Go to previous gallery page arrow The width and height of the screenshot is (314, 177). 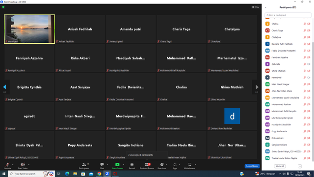[x=4, y=87]
